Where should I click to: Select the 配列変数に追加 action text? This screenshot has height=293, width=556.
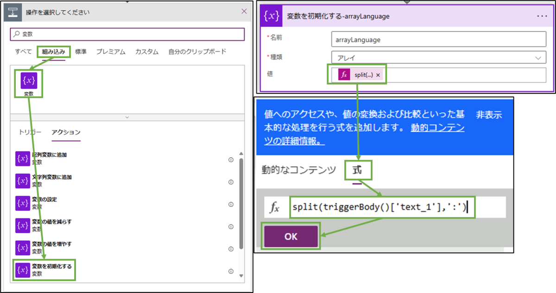[x=50, y=155]
